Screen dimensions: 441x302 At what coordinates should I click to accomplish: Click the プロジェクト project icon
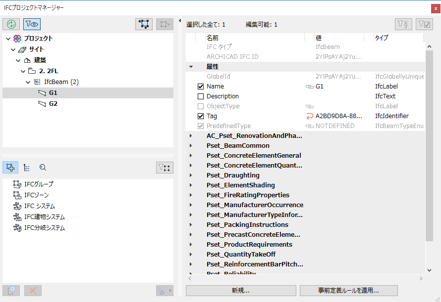(x=17, y=39)
